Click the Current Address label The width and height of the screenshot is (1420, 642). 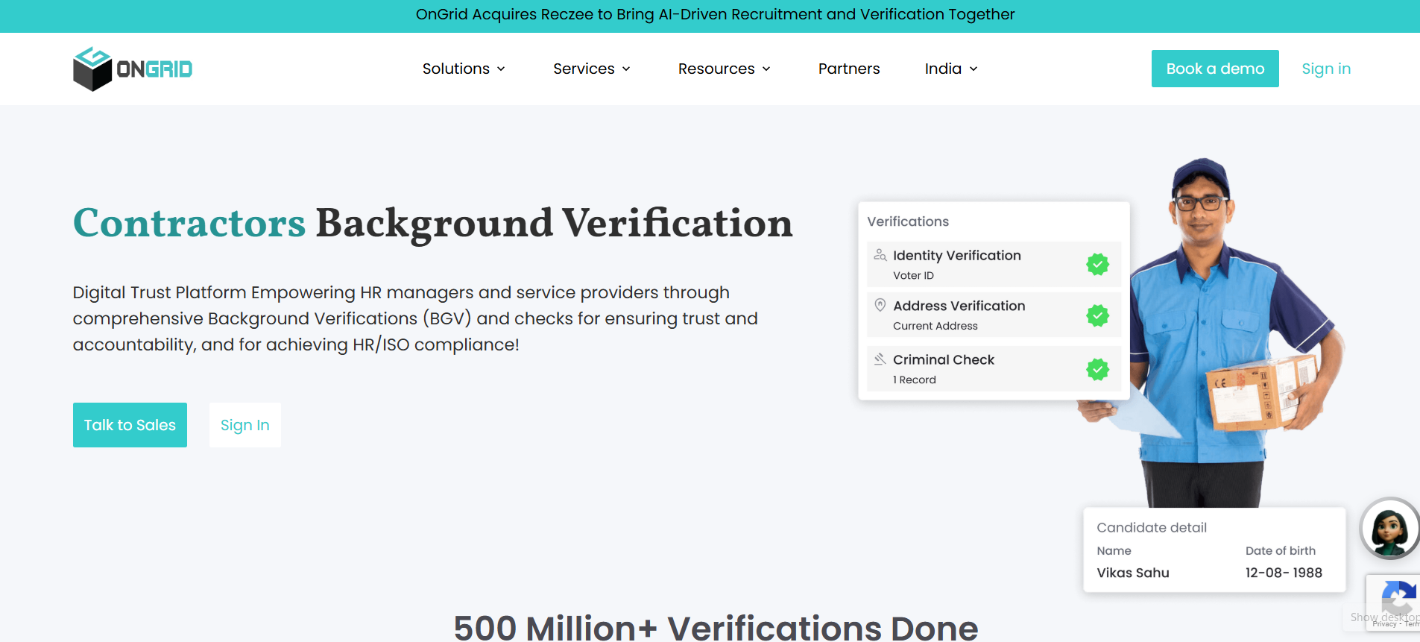point(935,326)
